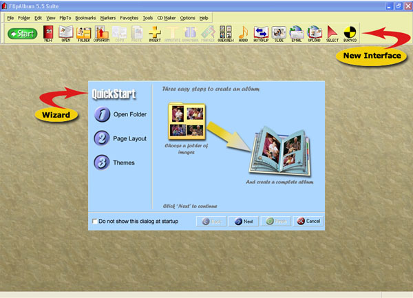Viewport: 413px width, 298px height.
Task: Create a new album with NEW icon
Action: pyautogui.click(x=48, y=34)
